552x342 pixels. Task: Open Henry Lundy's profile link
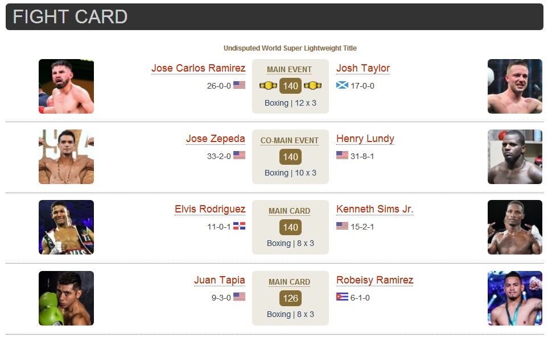point(365,139)
